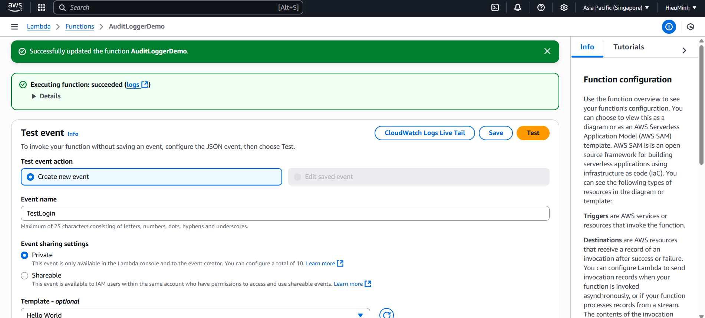This screenshot has width=705, height=318.
Task: Open the Hello World template dropdown
Action: pyautogui.click(x=195, y=314)
